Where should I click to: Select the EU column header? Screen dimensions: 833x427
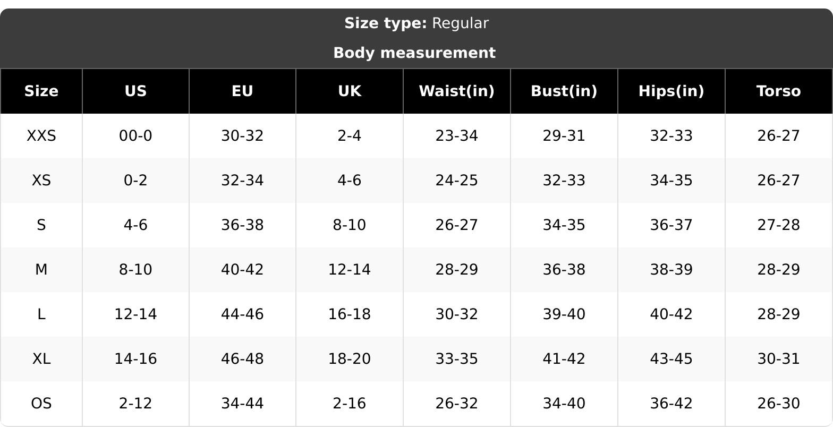pyautogui.click(x=242, y=91)
